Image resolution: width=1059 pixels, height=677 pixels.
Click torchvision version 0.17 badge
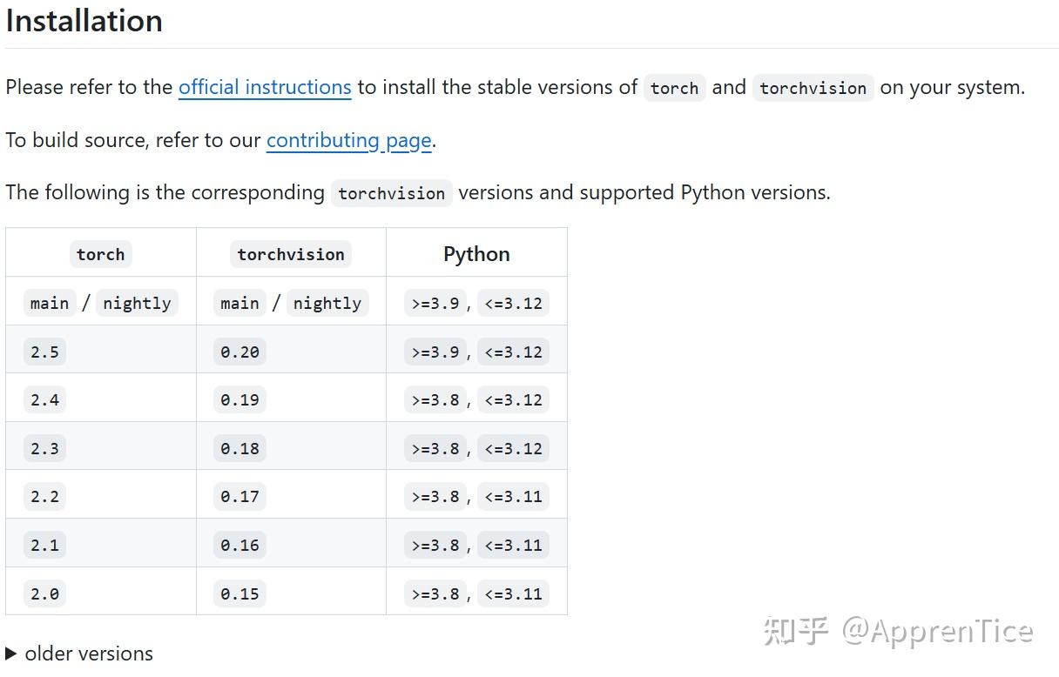coord(239,496)
